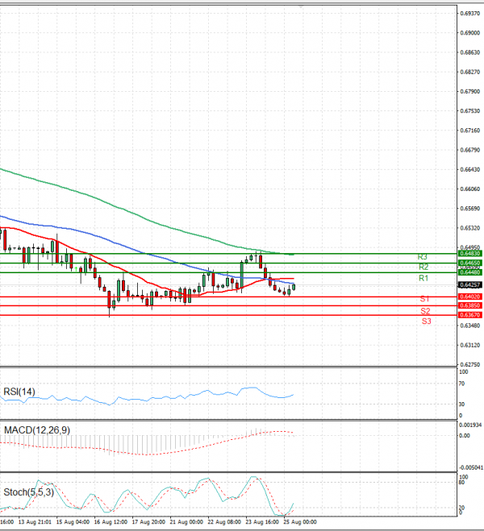
Task: Click the 0.62750 price scale value
Action: [x=470, y=365]
